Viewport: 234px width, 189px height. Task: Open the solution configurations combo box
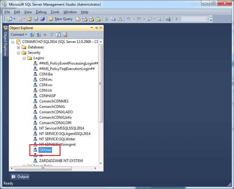pos(194,19)
